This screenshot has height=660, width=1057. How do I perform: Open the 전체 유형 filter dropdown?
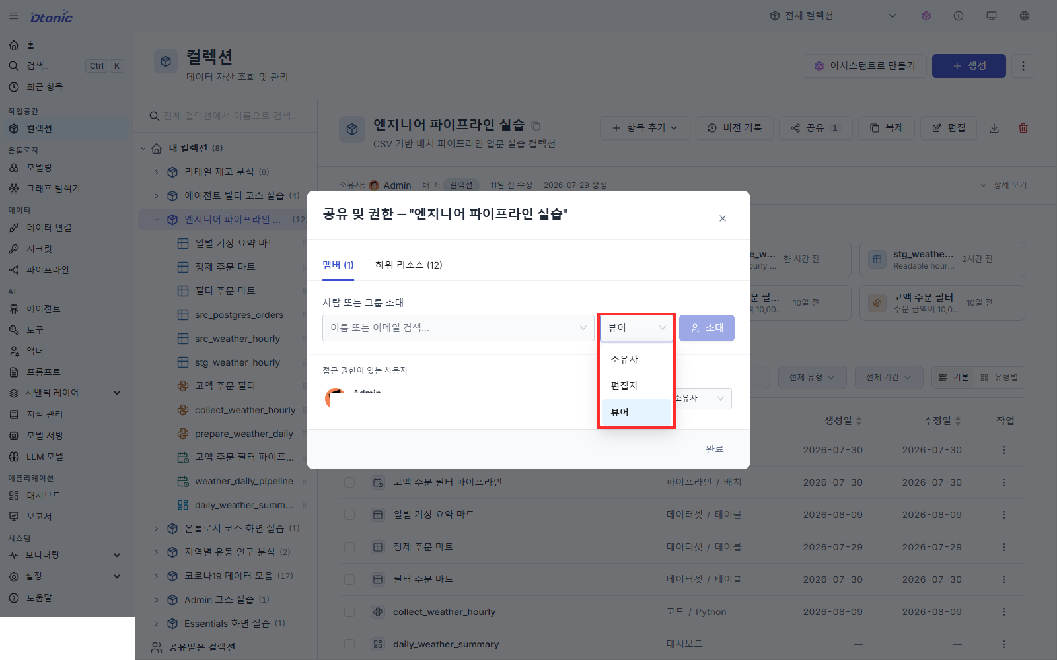[812, 377]
